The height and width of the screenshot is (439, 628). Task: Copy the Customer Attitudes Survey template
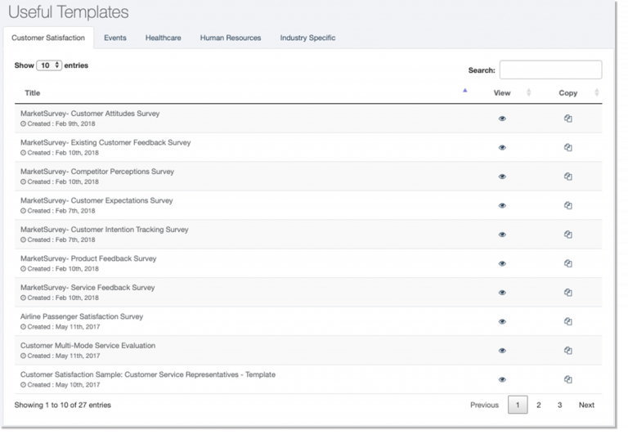[568, 119]
